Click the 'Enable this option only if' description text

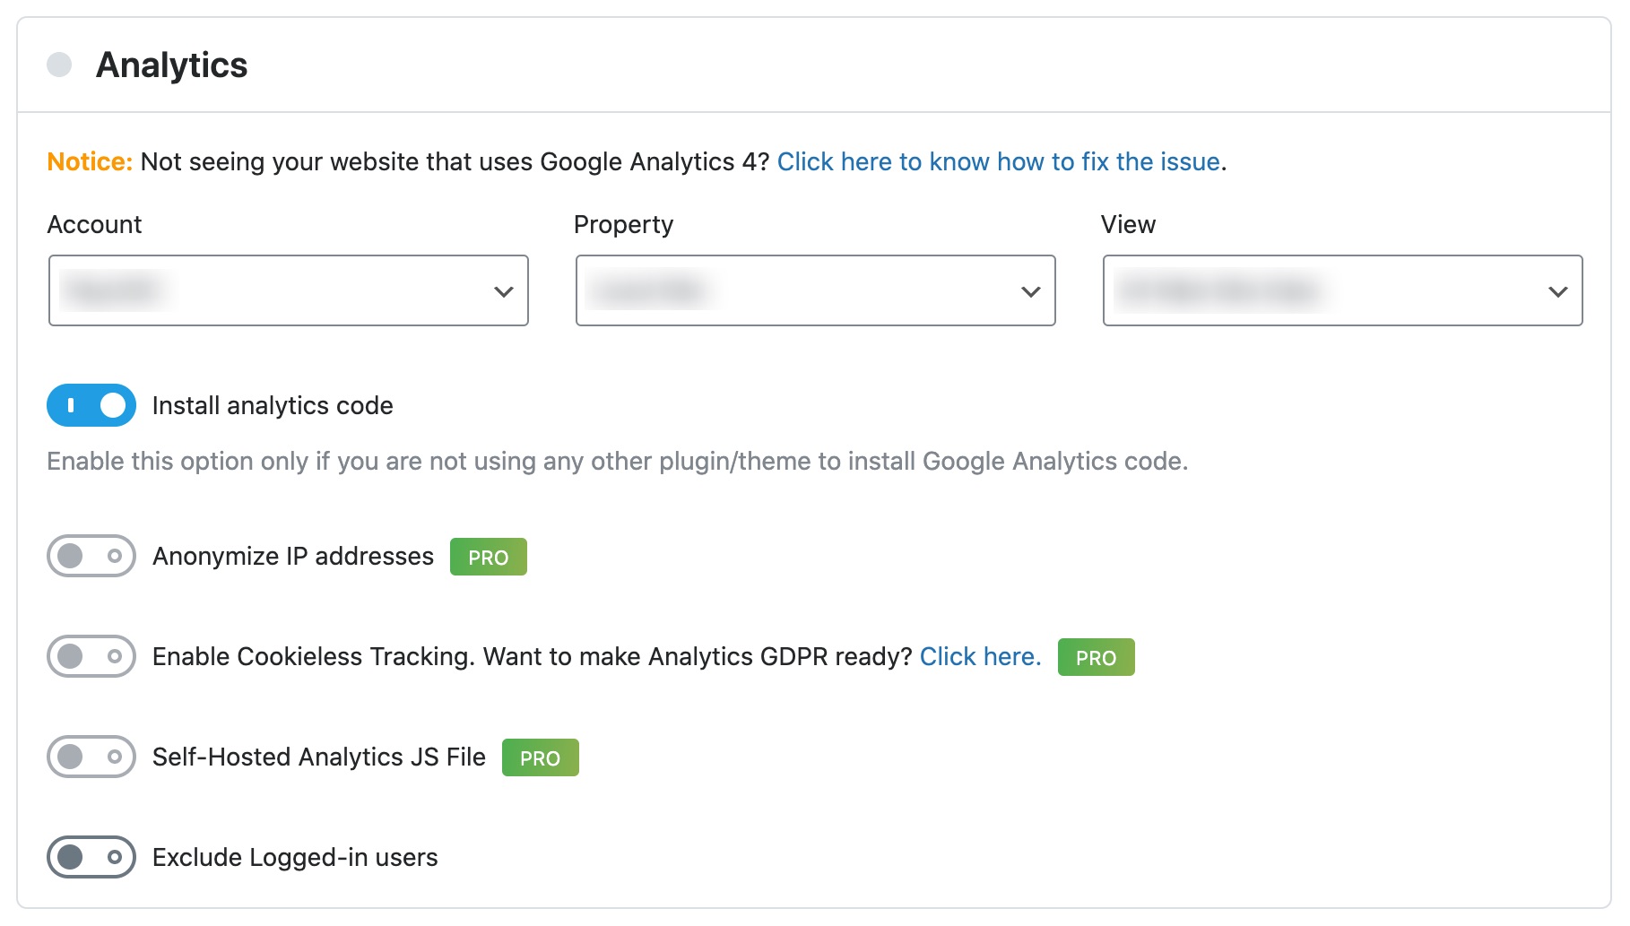point(617,461)
